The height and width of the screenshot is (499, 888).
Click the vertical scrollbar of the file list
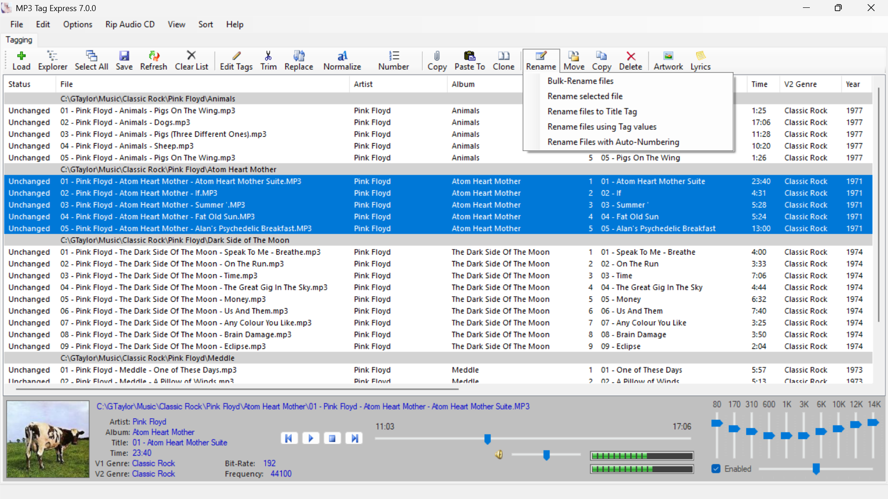(878, 204)
